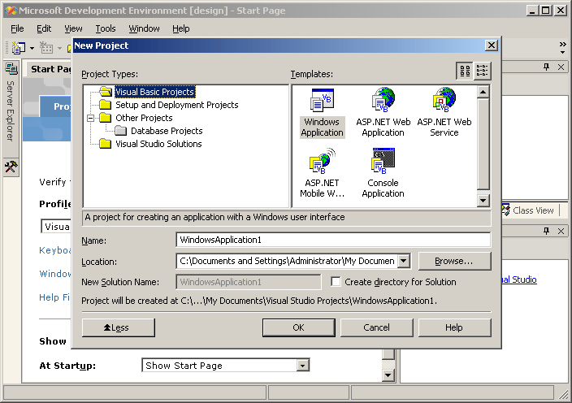Open the Edit menu
The width and height of the screenshot is (572, 403).
pyautogui.click(x=44, y=28)
